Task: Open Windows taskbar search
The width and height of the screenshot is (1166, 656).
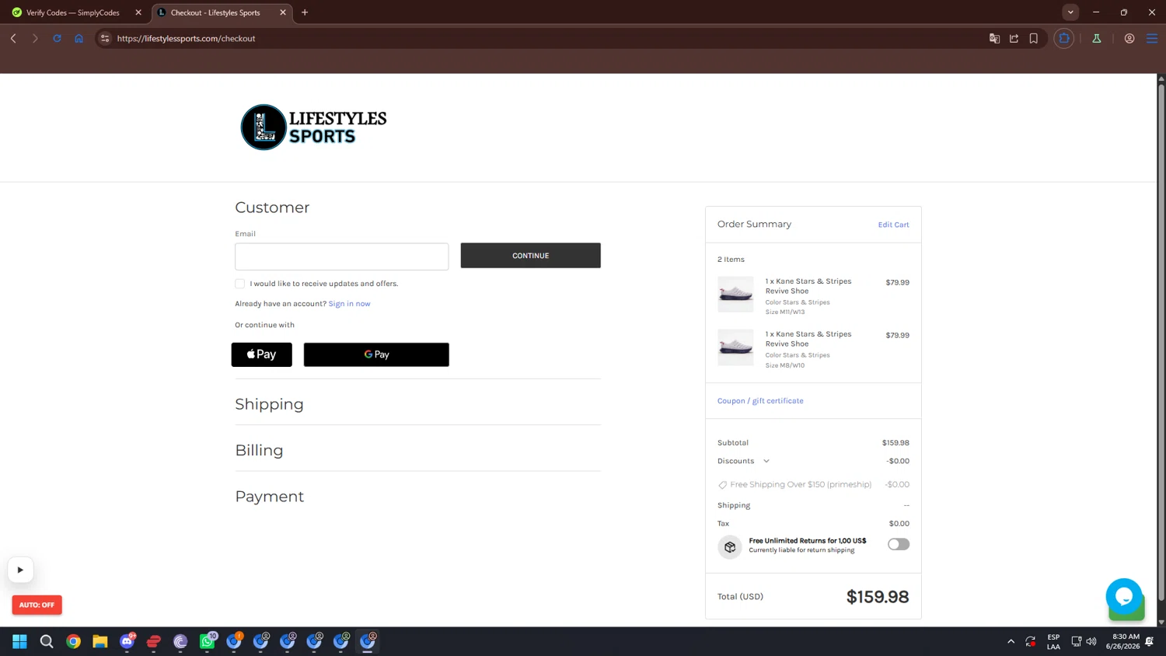Action: click(x=47, y=641)
